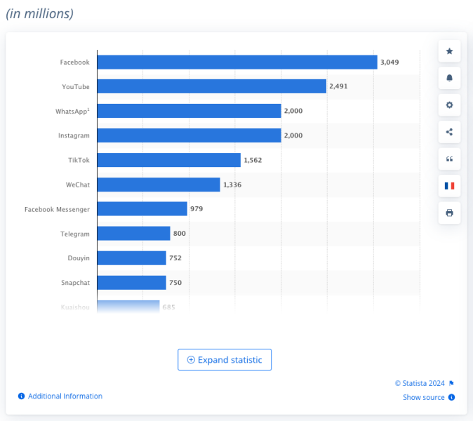Click the WhatsApp bar in the chart

(x=189, y=111)
